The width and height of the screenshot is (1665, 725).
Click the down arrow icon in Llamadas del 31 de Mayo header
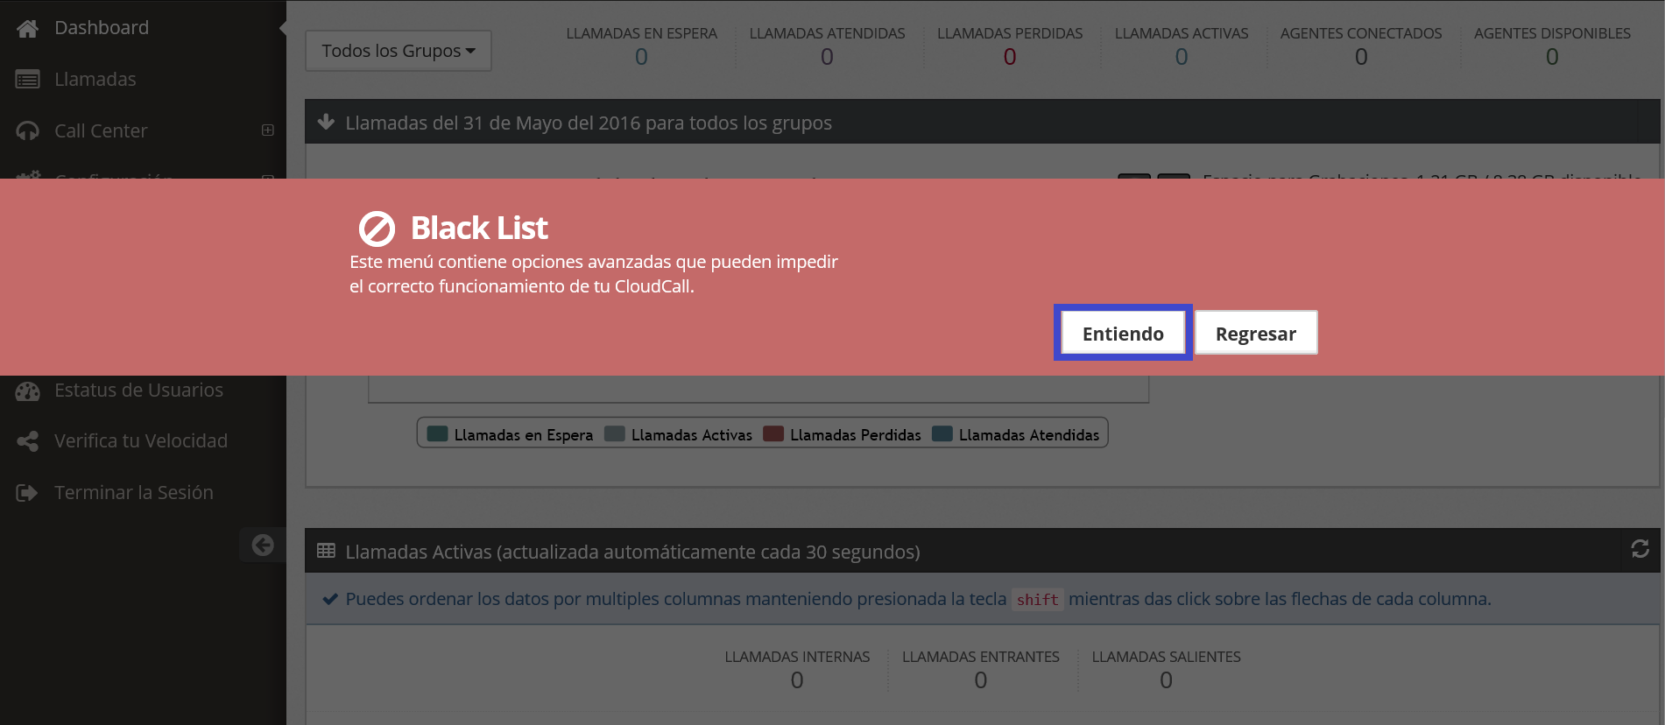[x=326, y=122]
